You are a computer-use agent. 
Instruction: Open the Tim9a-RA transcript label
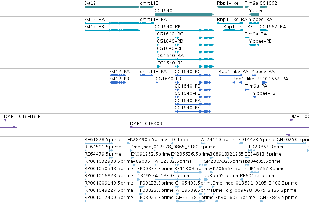click(256, 34)
